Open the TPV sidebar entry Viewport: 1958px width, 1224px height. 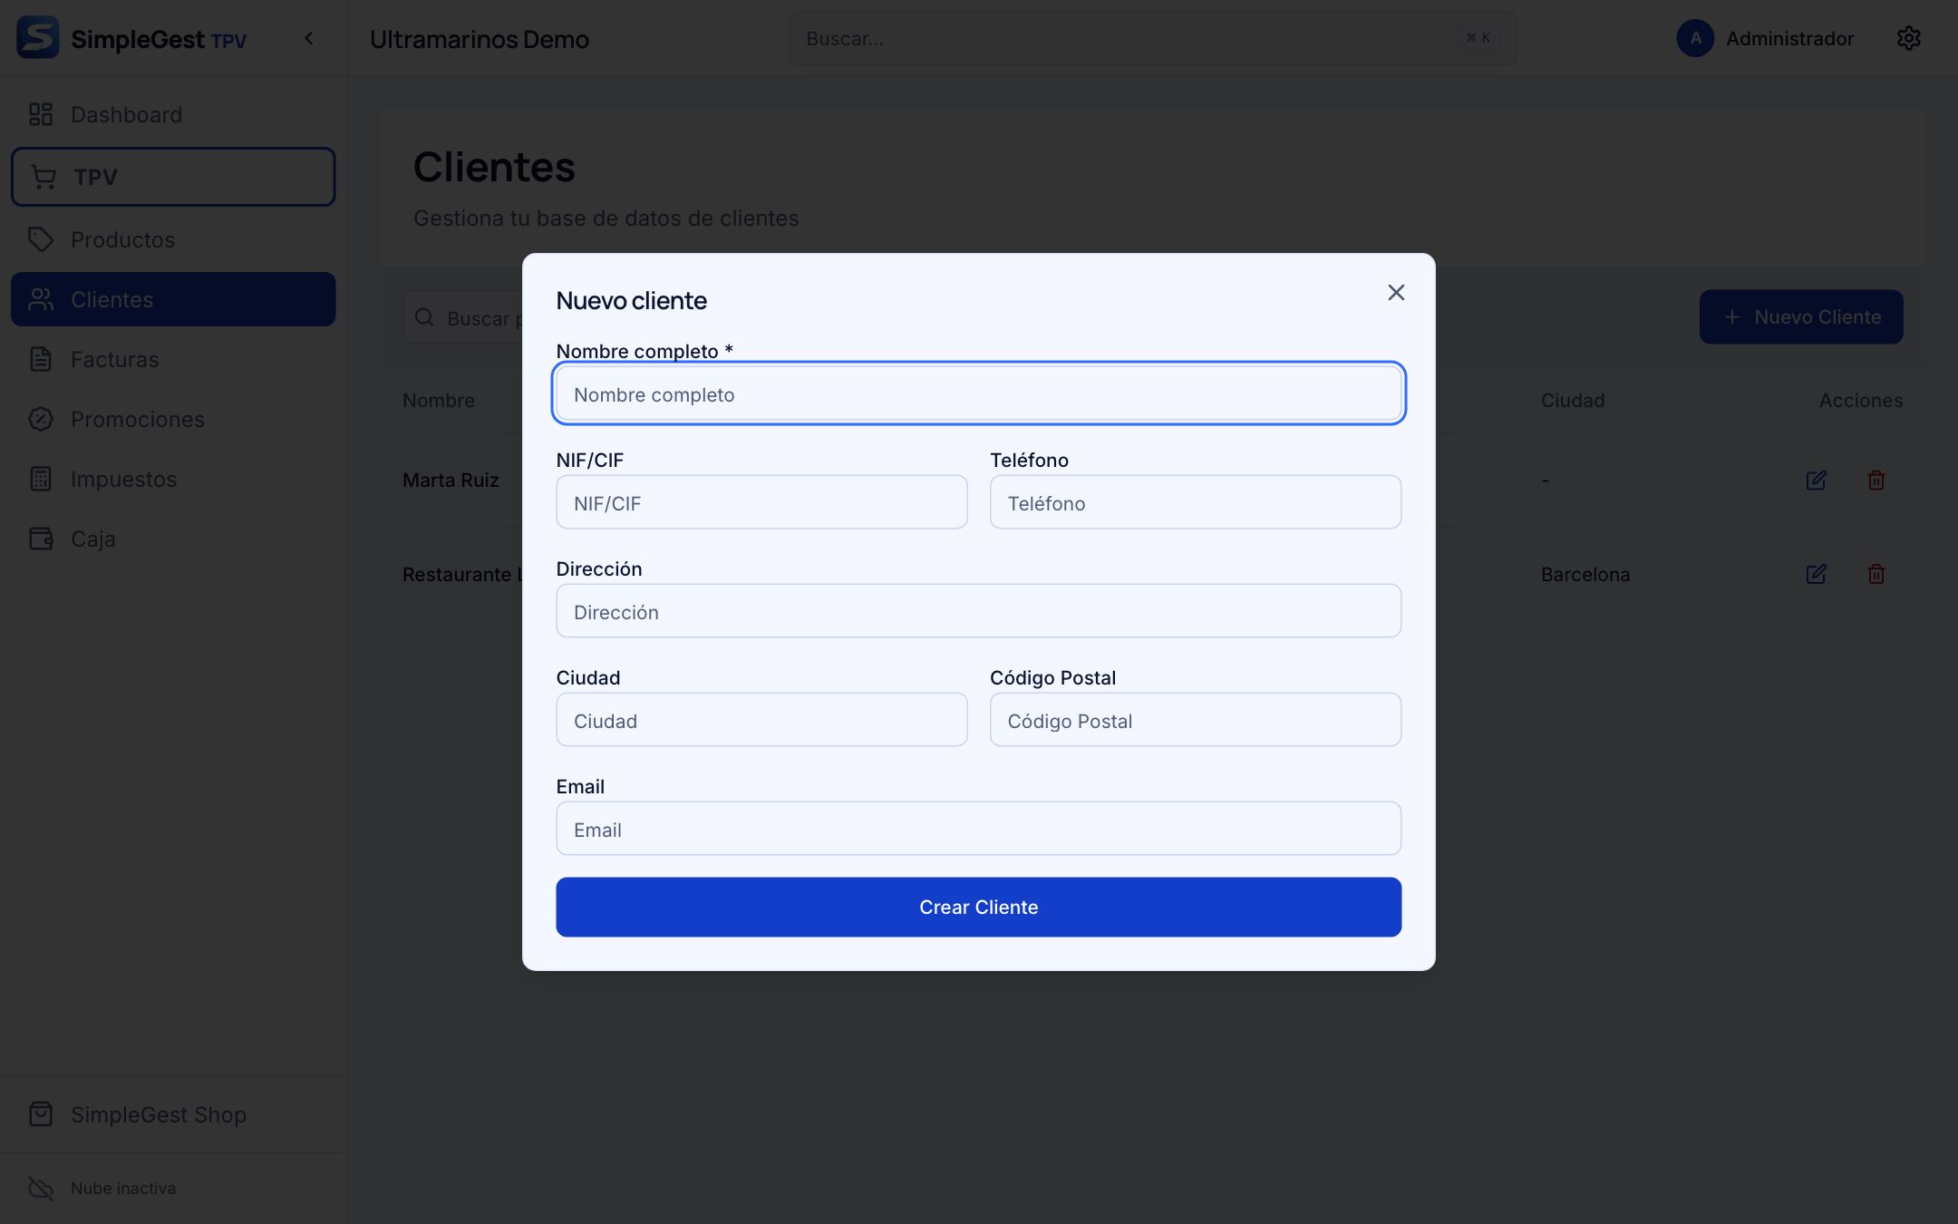tap(173, 177)
